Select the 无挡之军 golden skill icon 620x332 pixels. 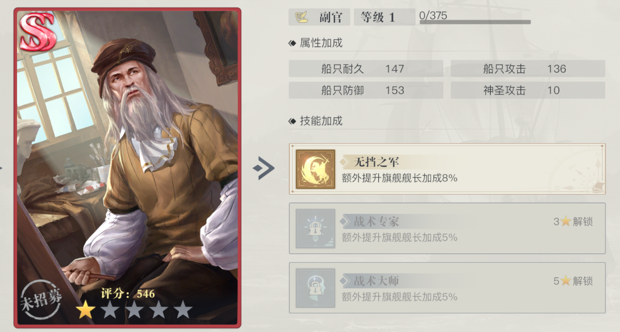coord(315,169)
